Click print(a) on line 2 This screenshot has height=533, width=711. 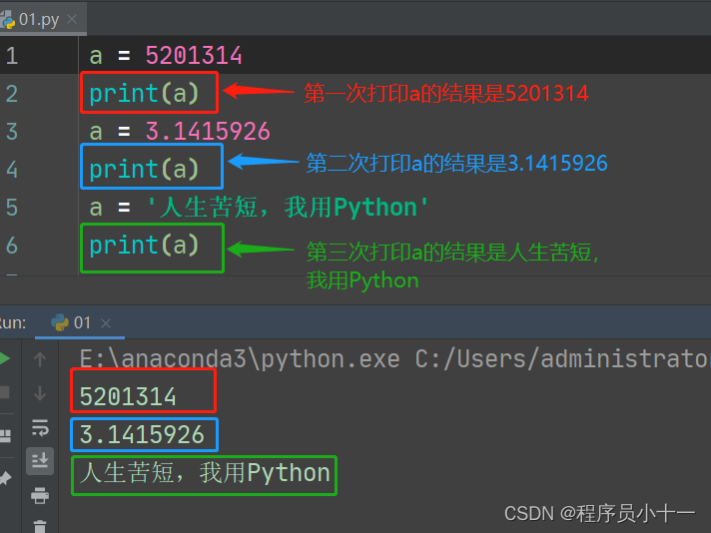144,94
